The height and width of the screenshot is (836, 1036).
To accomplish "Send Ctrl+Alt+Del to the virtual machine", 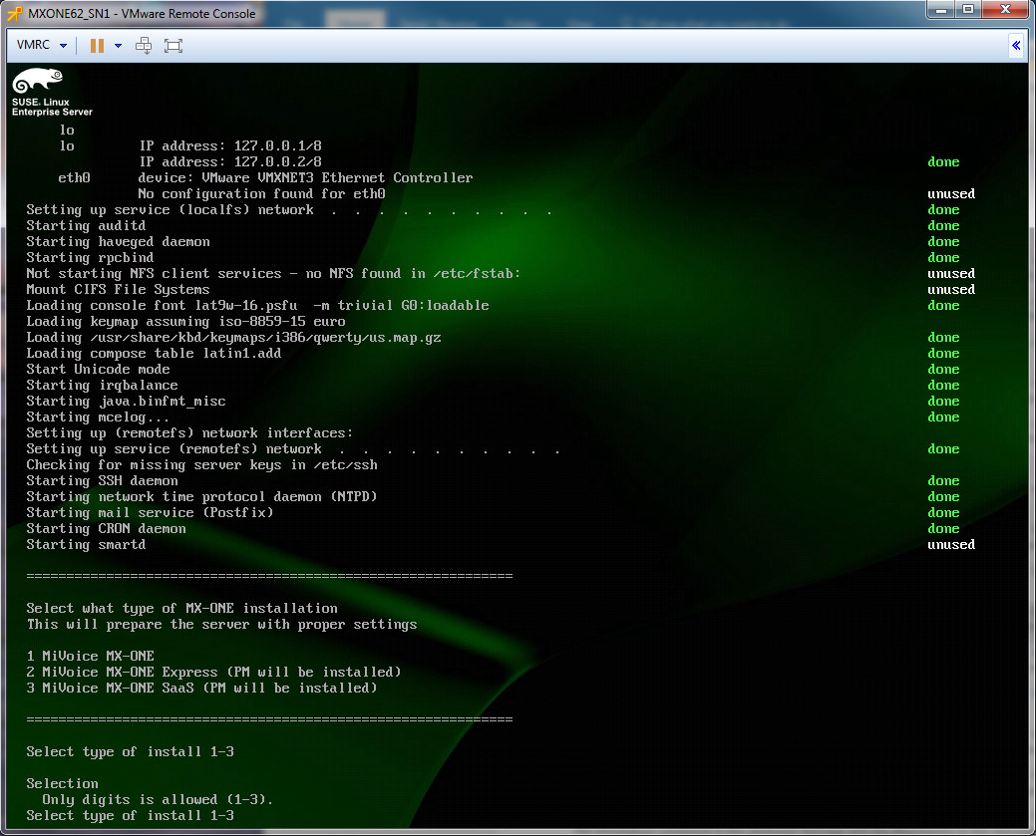I will coord(144,46).
